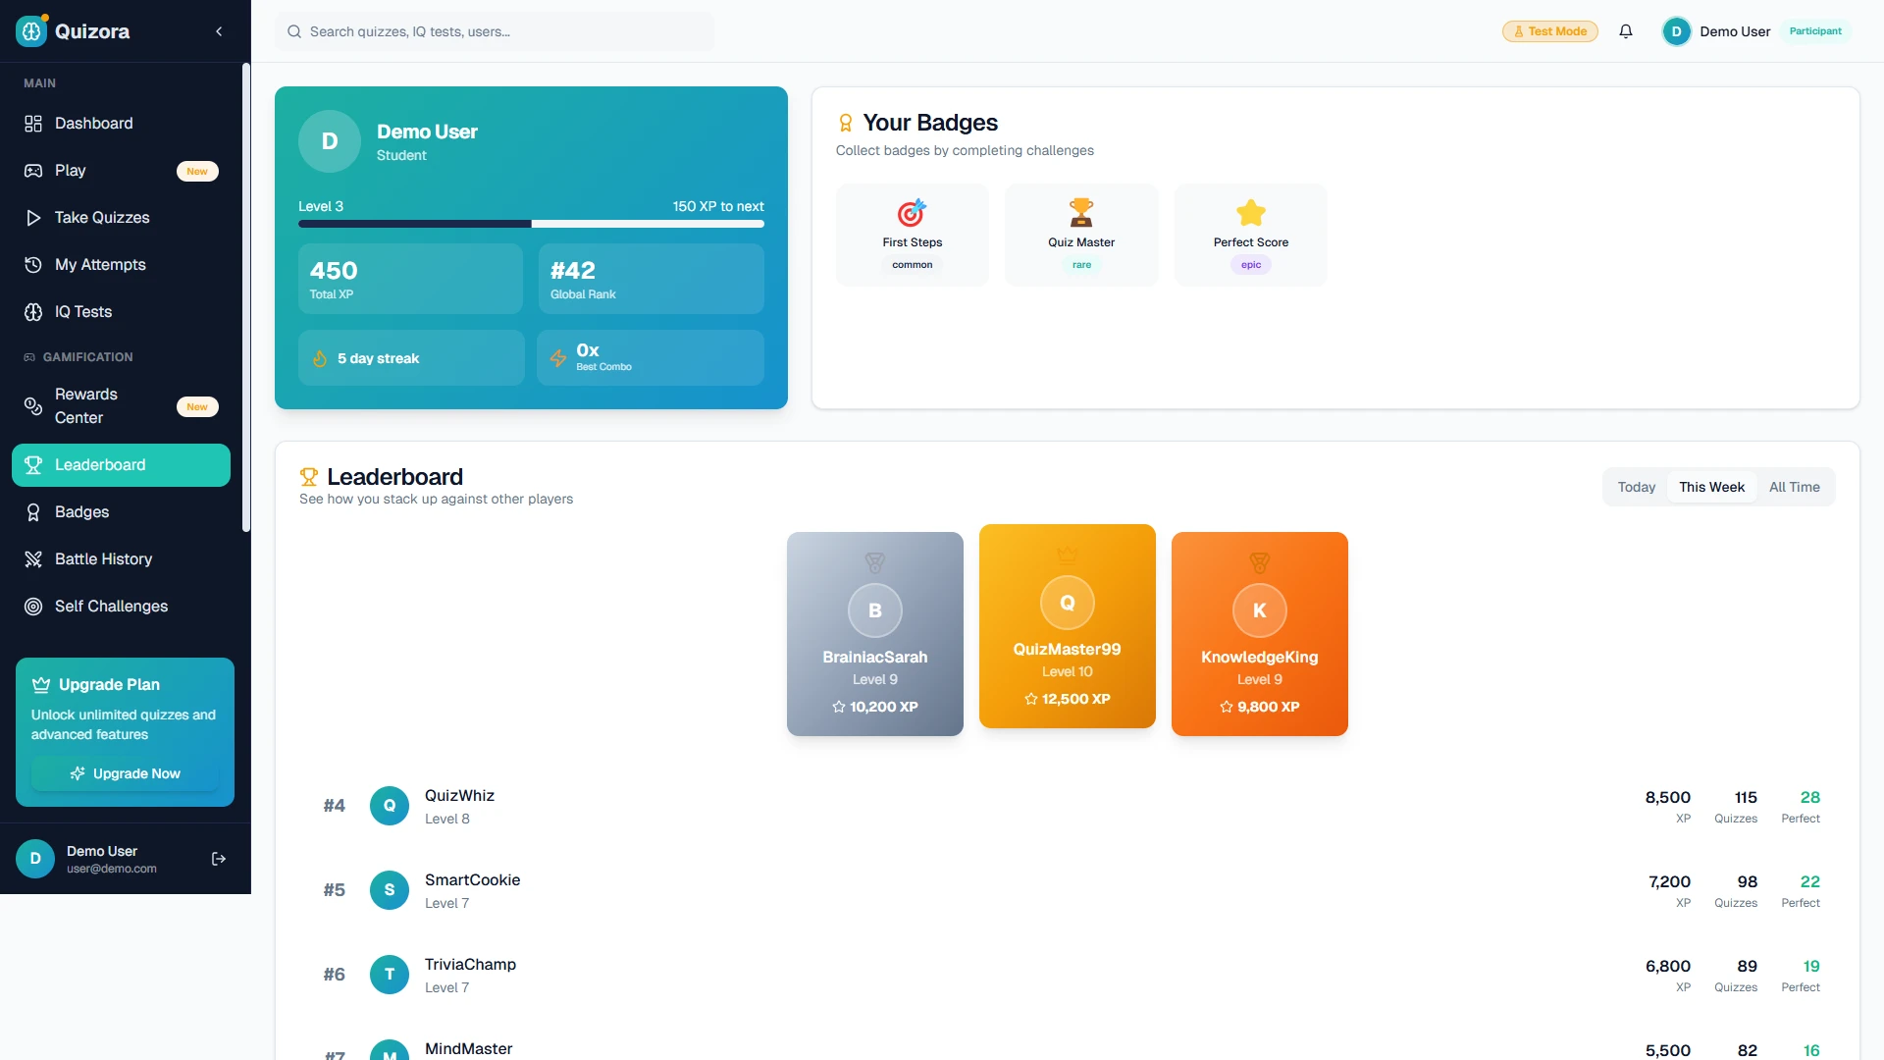Click the medal icon above BrainiacSarah

(x=875, y=563)
